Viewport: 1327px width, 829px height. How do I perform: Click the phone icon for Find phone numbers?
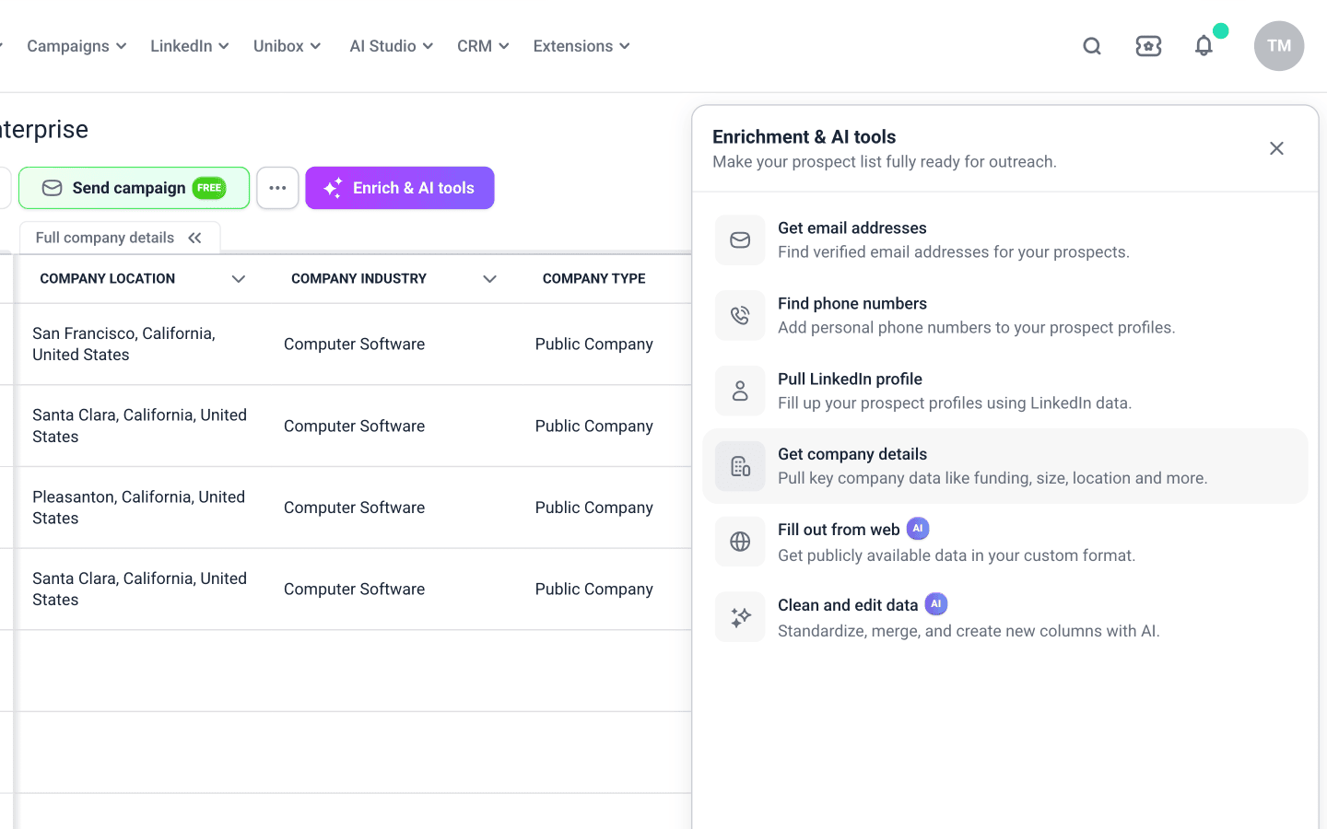pos(740,316)
